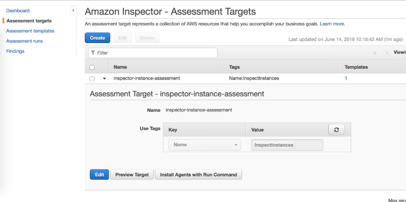Image resolution: width=406 pixels, height=202 pixels.
Task: Click Install Agents with Run Command
Action: point(198,175)
